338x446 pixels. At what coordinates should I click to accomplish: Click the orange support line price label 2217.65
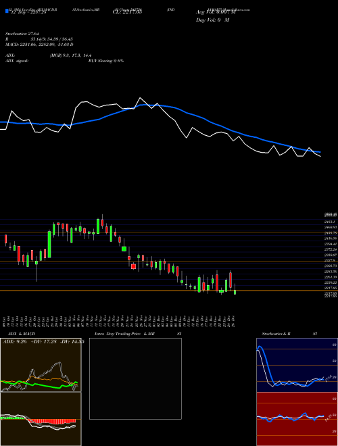click(x=331, y=288)
